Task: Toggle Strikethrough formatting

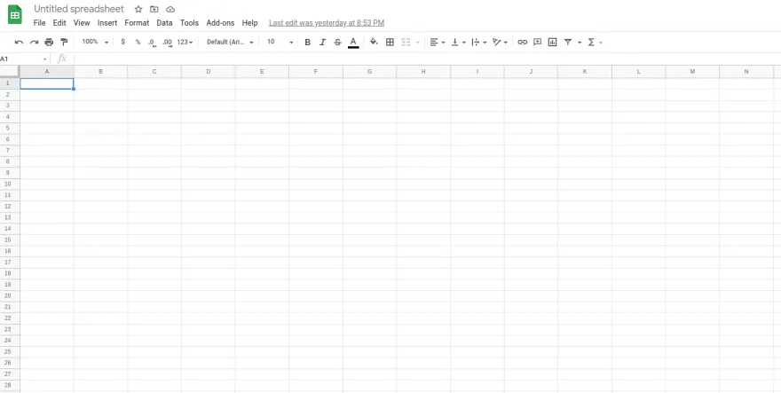Action: tap(337, 42)
